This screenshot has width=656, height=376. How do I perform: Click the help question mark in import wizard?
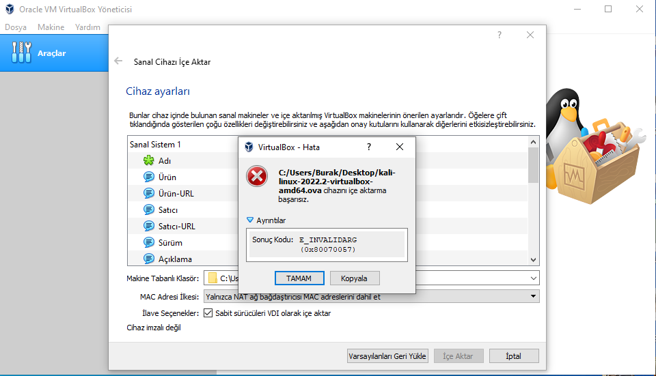click(499, 35)
